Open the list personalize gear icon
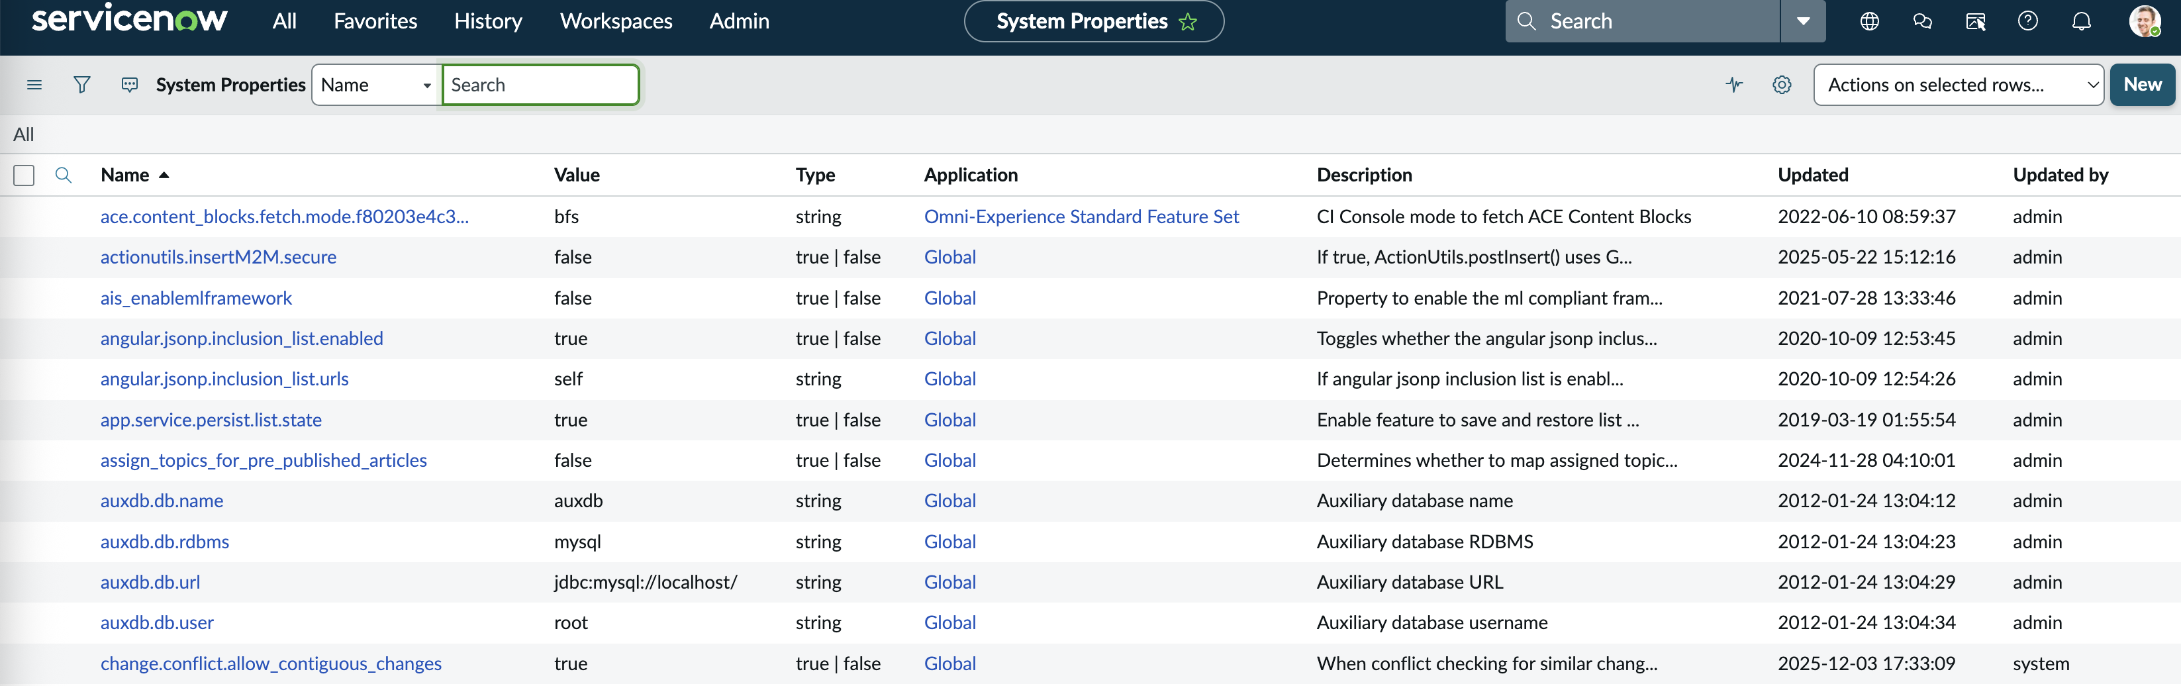 1781,85
